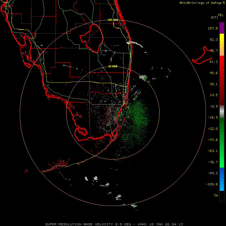
Task: Click the -47.6 velocity scale value
Action: [x=213, y=140]
